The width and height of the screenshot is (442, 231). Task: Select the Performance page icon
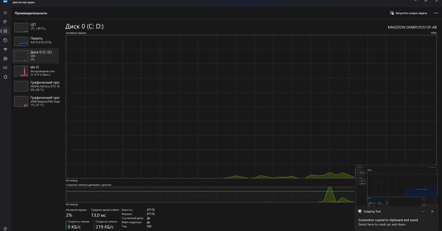(x=5, y=31)
